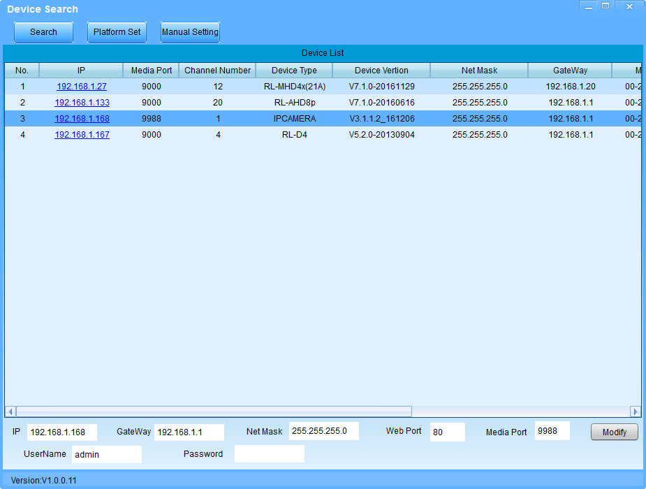Image resolution: width=646 pixels, height=489 pixels.
Task: Sort by the Channel Number column header
Action: (x=217, y=71)
